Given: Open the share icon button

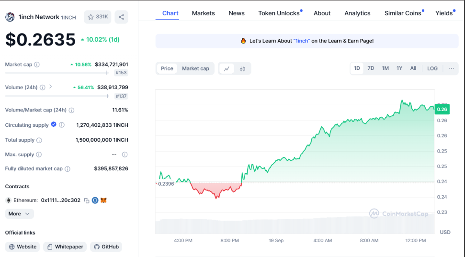Looking at the screenshot, I should (x=121, y=17).
